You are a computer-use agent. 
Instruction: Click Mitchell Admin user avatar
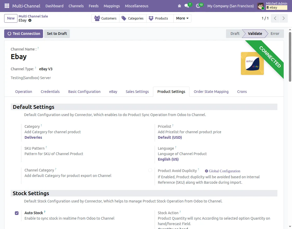coord(260,6)
